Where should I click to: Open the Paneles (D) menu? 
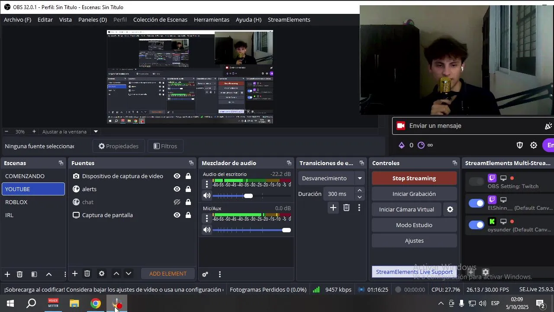click(93, 20)
